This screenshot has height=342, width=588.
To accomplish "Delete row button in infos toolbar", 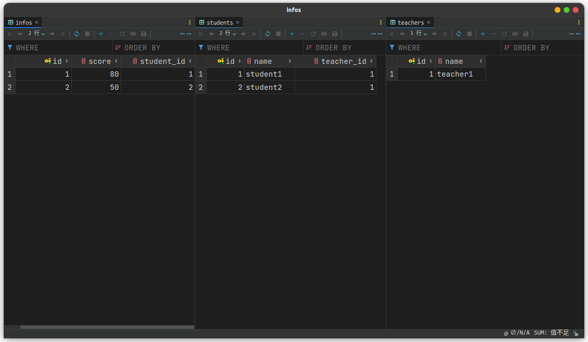I will pos(112,34).
